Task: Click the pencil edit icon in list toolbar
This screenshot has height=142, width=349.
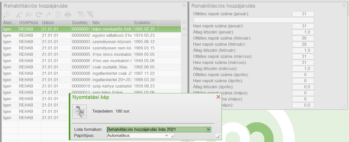Action: point(7,14)
